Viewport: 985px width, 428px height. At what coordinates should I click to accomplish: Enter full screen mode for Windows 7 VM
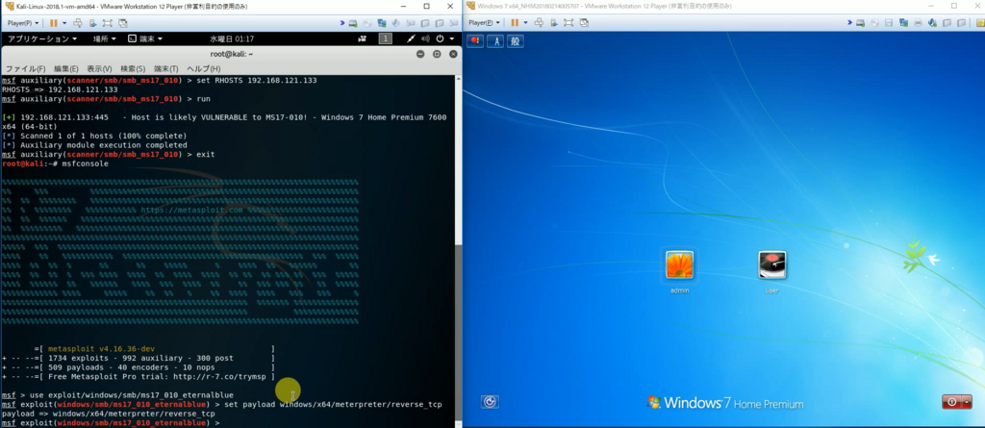pos(569,23)
